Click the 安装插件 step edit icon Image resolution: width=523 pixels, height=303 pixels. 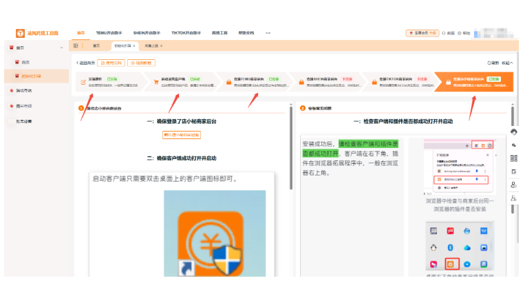(x=83, y=82)
